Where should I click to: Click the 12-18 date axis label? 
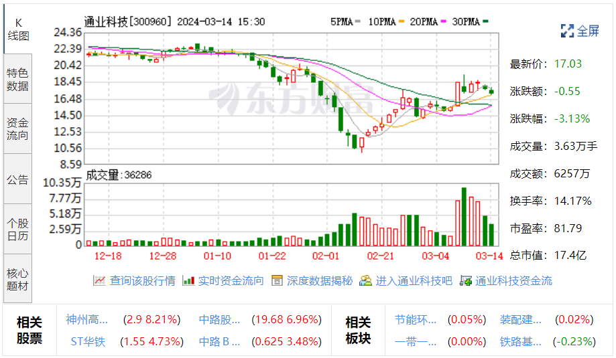(108, 256)
